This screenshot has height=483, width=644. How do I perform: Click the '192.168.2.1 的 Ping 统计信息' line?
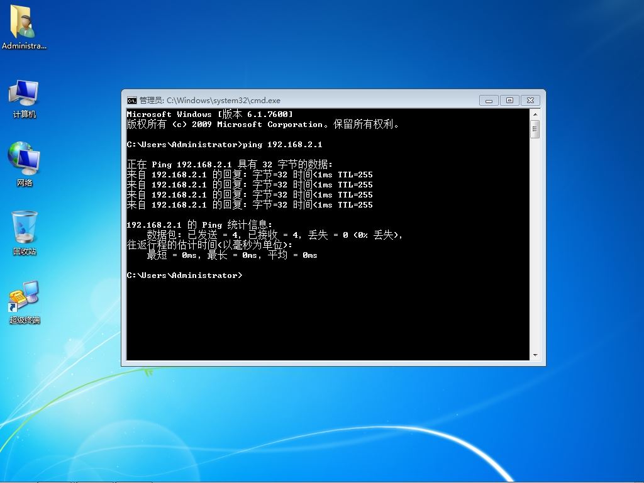pos(199,225)
